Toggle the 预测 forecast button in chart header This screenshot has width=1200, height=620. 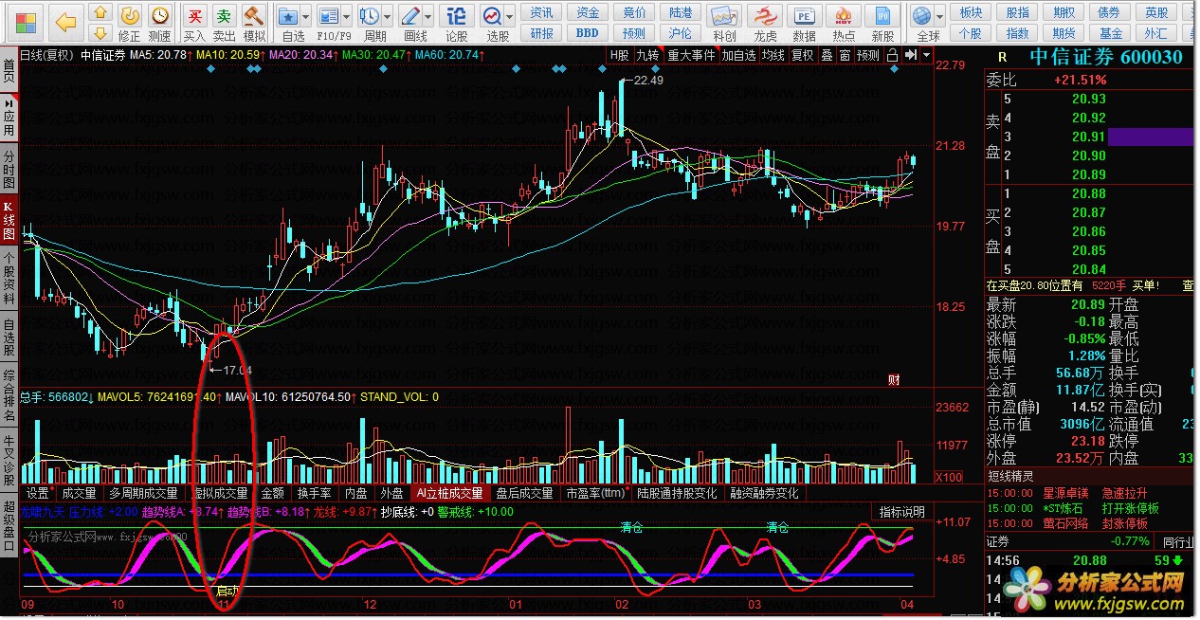pyautogui.click(x=868, y=55)
